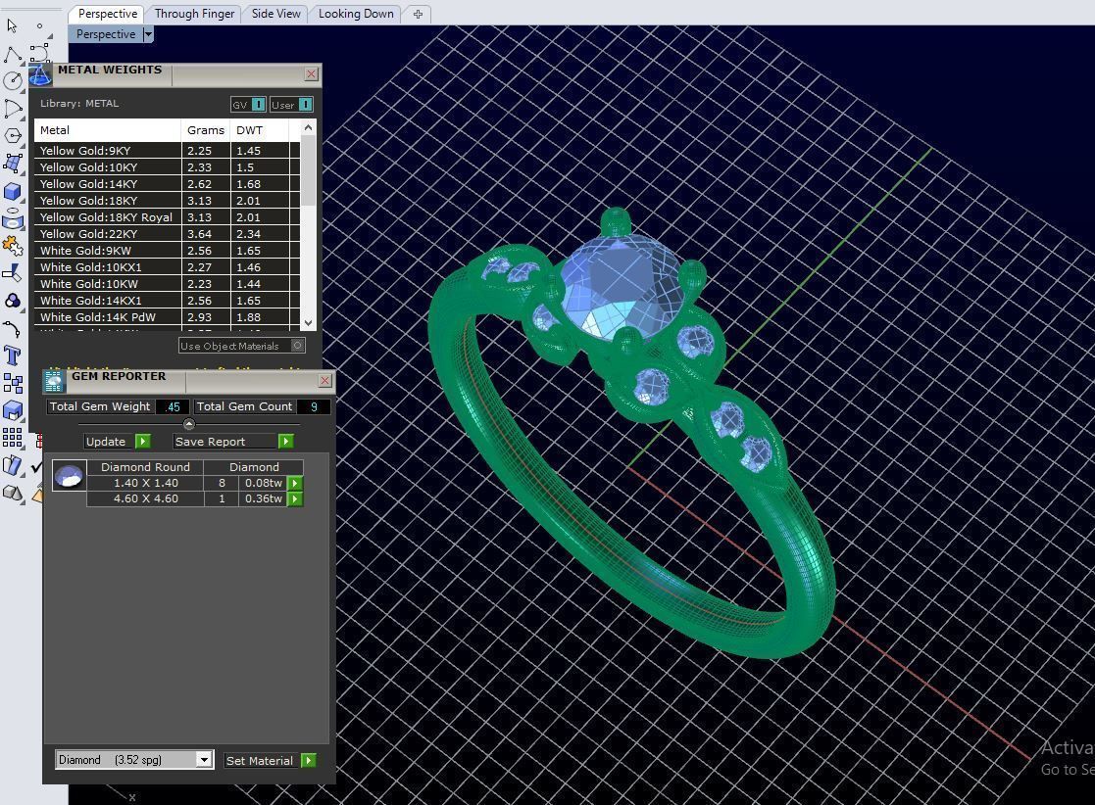Open the Group objects tool

(x=13, y=383)
